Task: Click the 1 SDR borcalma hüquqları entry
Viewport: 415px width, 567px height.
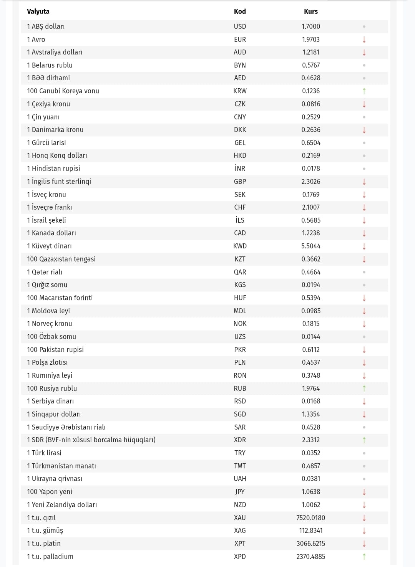Action: pos(91,440)
